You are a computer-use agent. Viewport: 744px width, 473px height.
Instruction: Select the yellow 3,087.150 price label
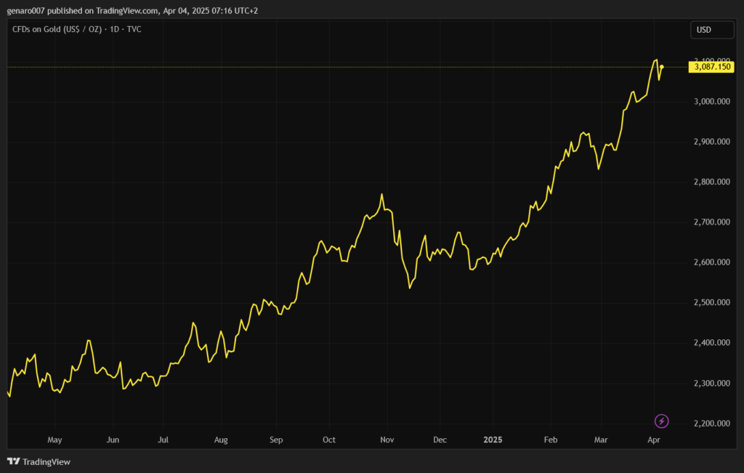pyautogui.click(x=712, y=67)
